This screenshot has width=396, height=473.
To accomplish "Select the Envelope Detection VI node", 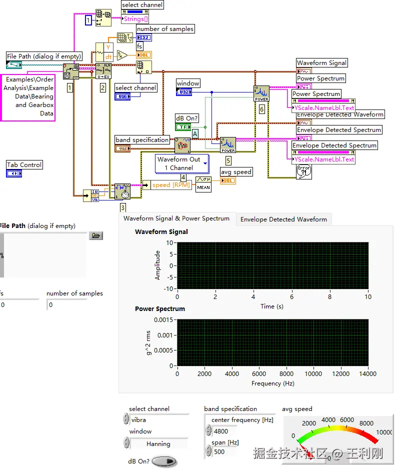I will point(182,145).
